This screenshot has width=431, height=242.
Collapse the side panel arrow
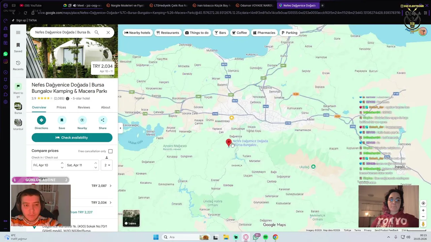click(x=120, y=128)
